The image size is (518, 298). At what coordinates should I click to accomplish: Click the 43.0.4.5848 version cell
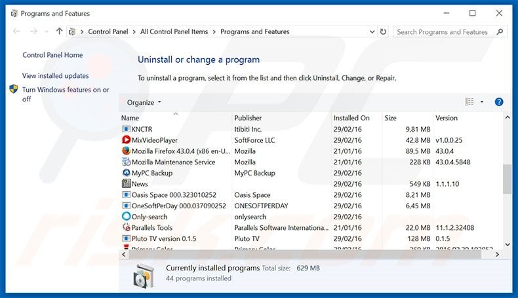(453, 162)
